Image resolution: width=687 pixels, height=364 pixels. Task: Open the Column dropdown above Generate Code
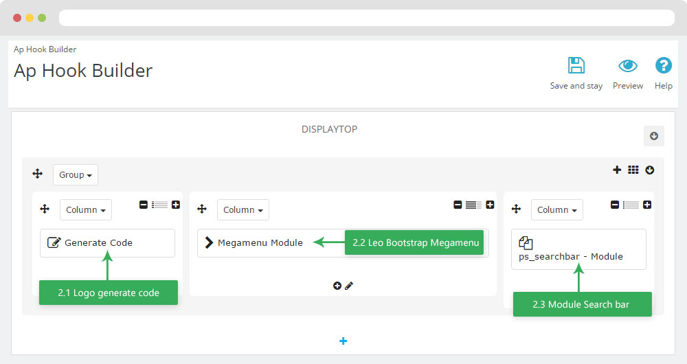pos(86,209)
